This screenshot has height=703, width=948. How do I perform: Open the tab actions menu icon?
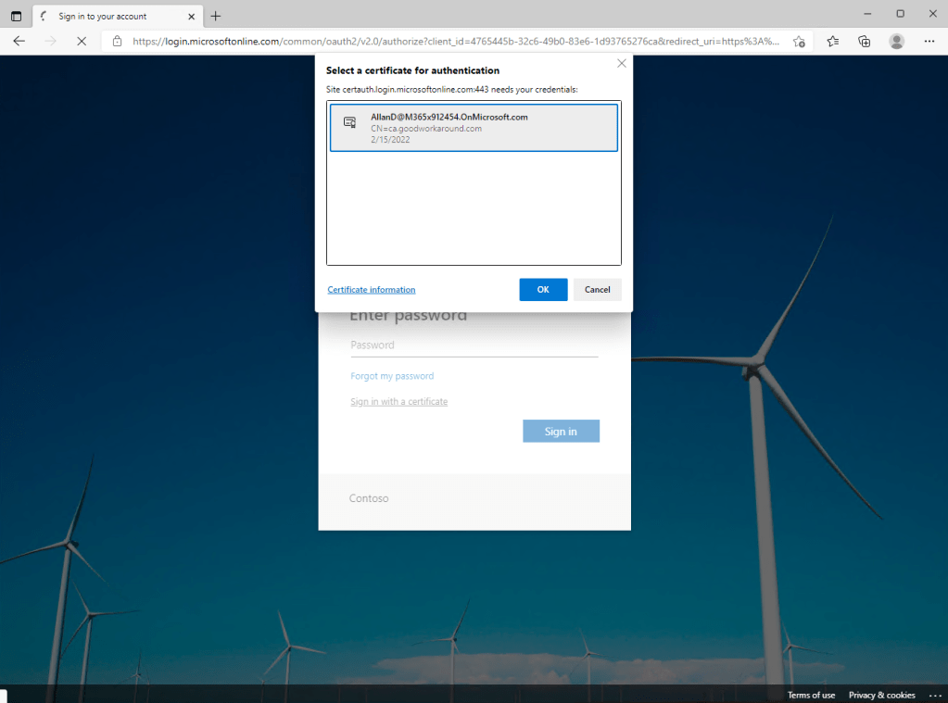click(16, 16)
